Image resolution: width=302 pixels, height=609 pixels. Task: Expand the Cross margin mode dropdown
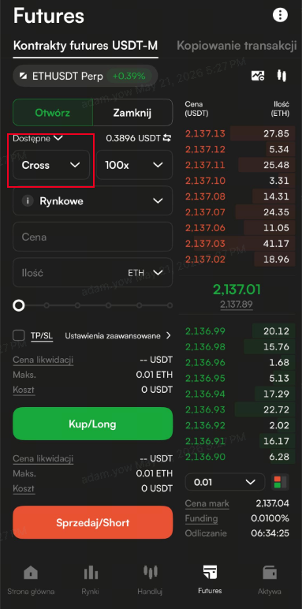pyautogui.click(x=51, y=165)
